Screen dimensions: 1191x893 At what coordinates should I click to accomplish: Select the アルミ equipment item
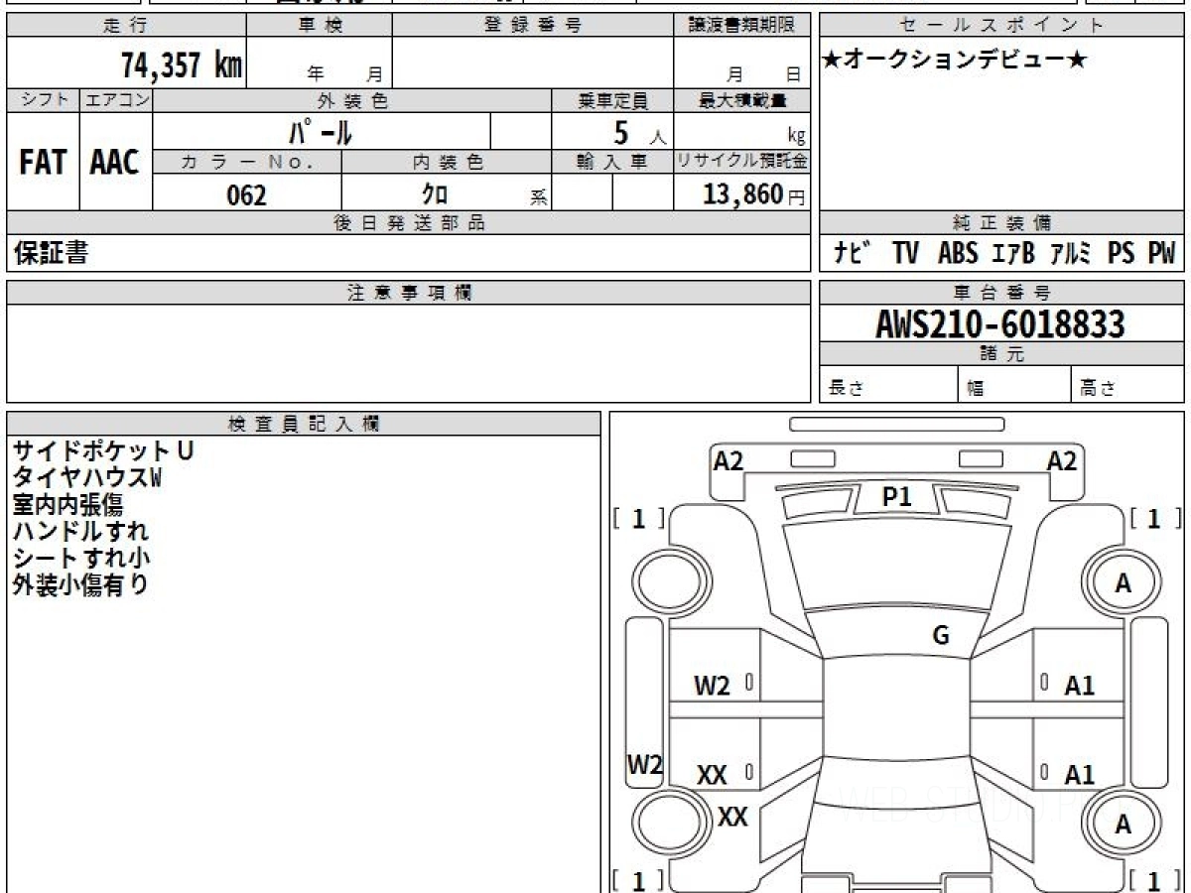pyautogui.click(x=1071, y=253)
